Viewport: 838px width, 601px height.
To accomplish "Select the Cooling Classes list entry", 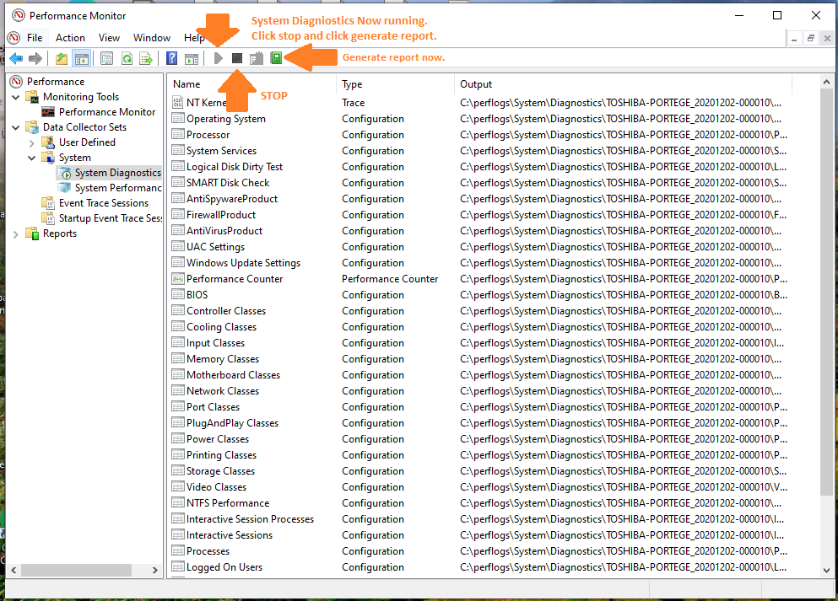I will (221, 327).
